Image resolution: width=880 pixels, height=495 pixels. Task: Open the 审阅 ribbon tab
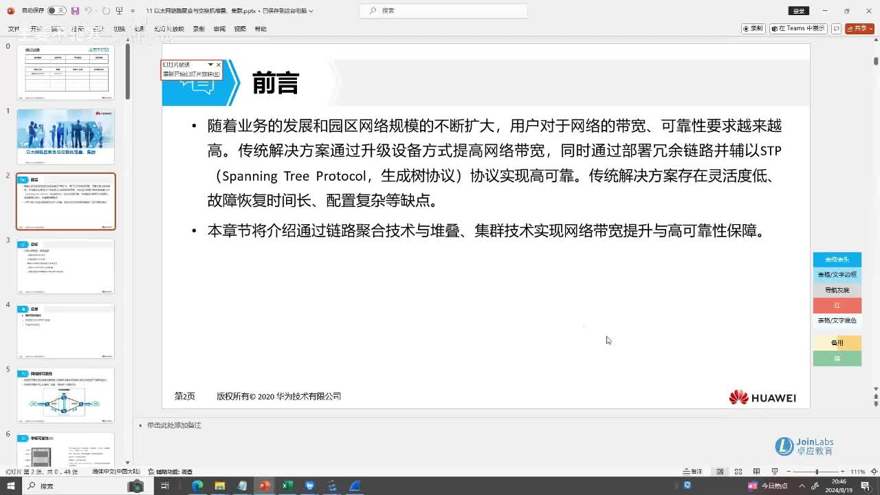[x=219, y=29]
